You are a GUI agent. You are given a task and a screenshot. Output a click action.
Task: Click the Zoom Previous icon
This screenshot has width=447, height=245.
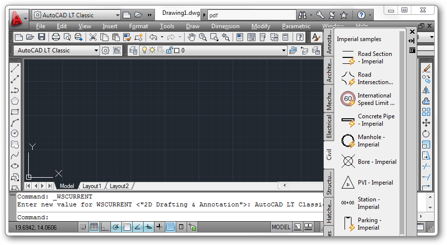[x=226, y=37]
